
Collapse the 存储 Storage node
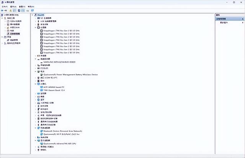(x=2, y=37)
